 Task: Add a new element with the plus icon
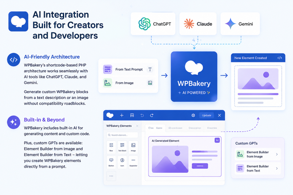tap(122, 115)
